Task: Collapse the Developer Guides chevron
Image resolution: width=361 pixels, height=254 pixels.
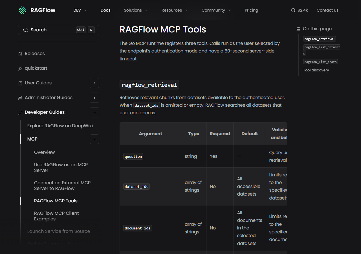Action: tap(94, 112)
